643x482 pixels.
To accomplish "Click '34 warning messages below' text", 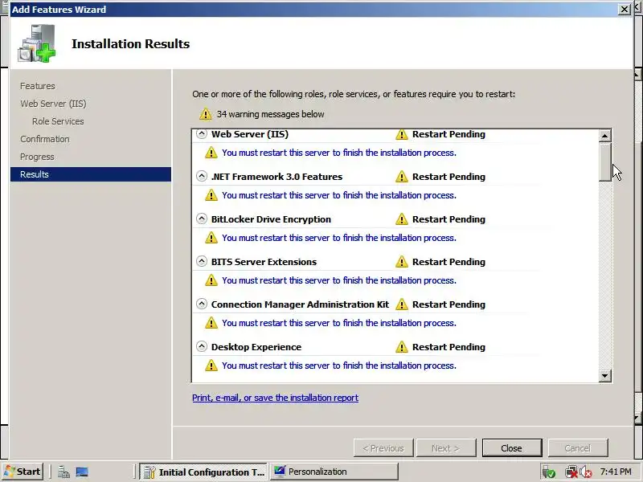I will [x=270, y=114].
